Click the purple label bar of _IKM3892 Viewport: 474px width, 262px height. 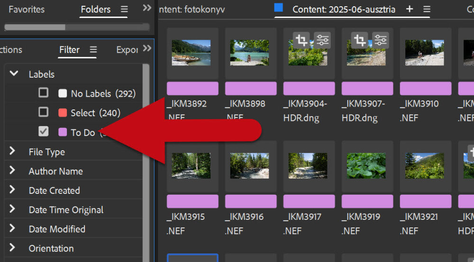(x=192, y=89)
